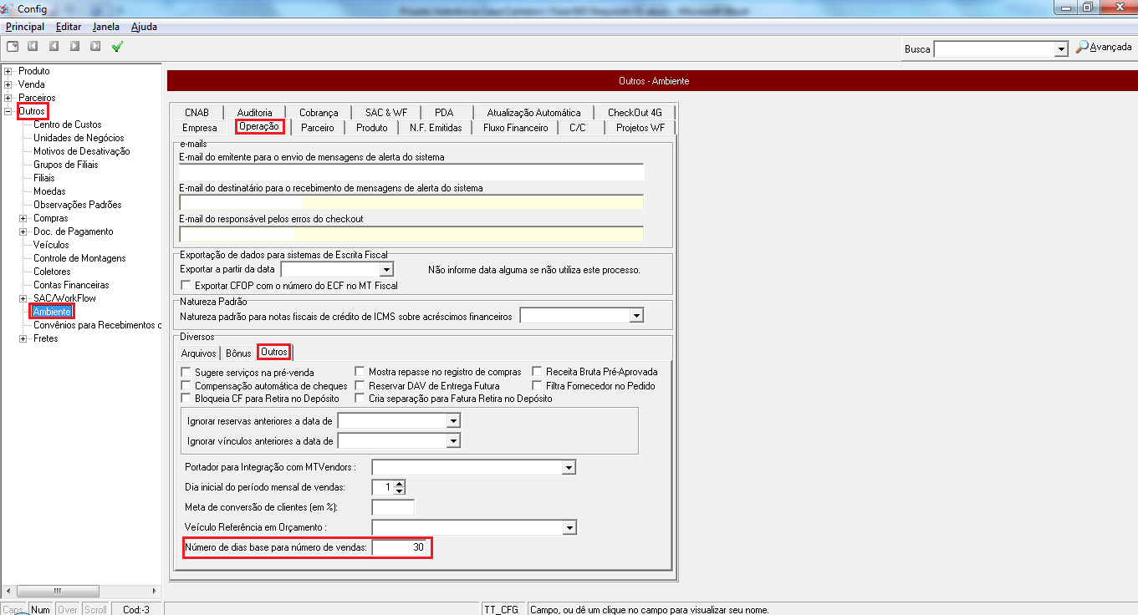The image size is (1138, 615).
Task: Go to previous record arrow icon
Action: 54,47
